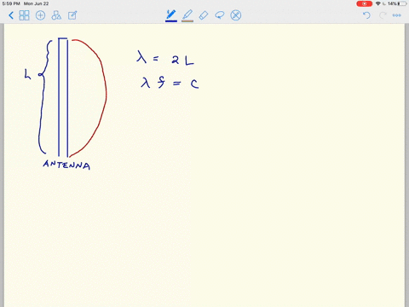Open the shapes insert tool

(x=56, y=15)
